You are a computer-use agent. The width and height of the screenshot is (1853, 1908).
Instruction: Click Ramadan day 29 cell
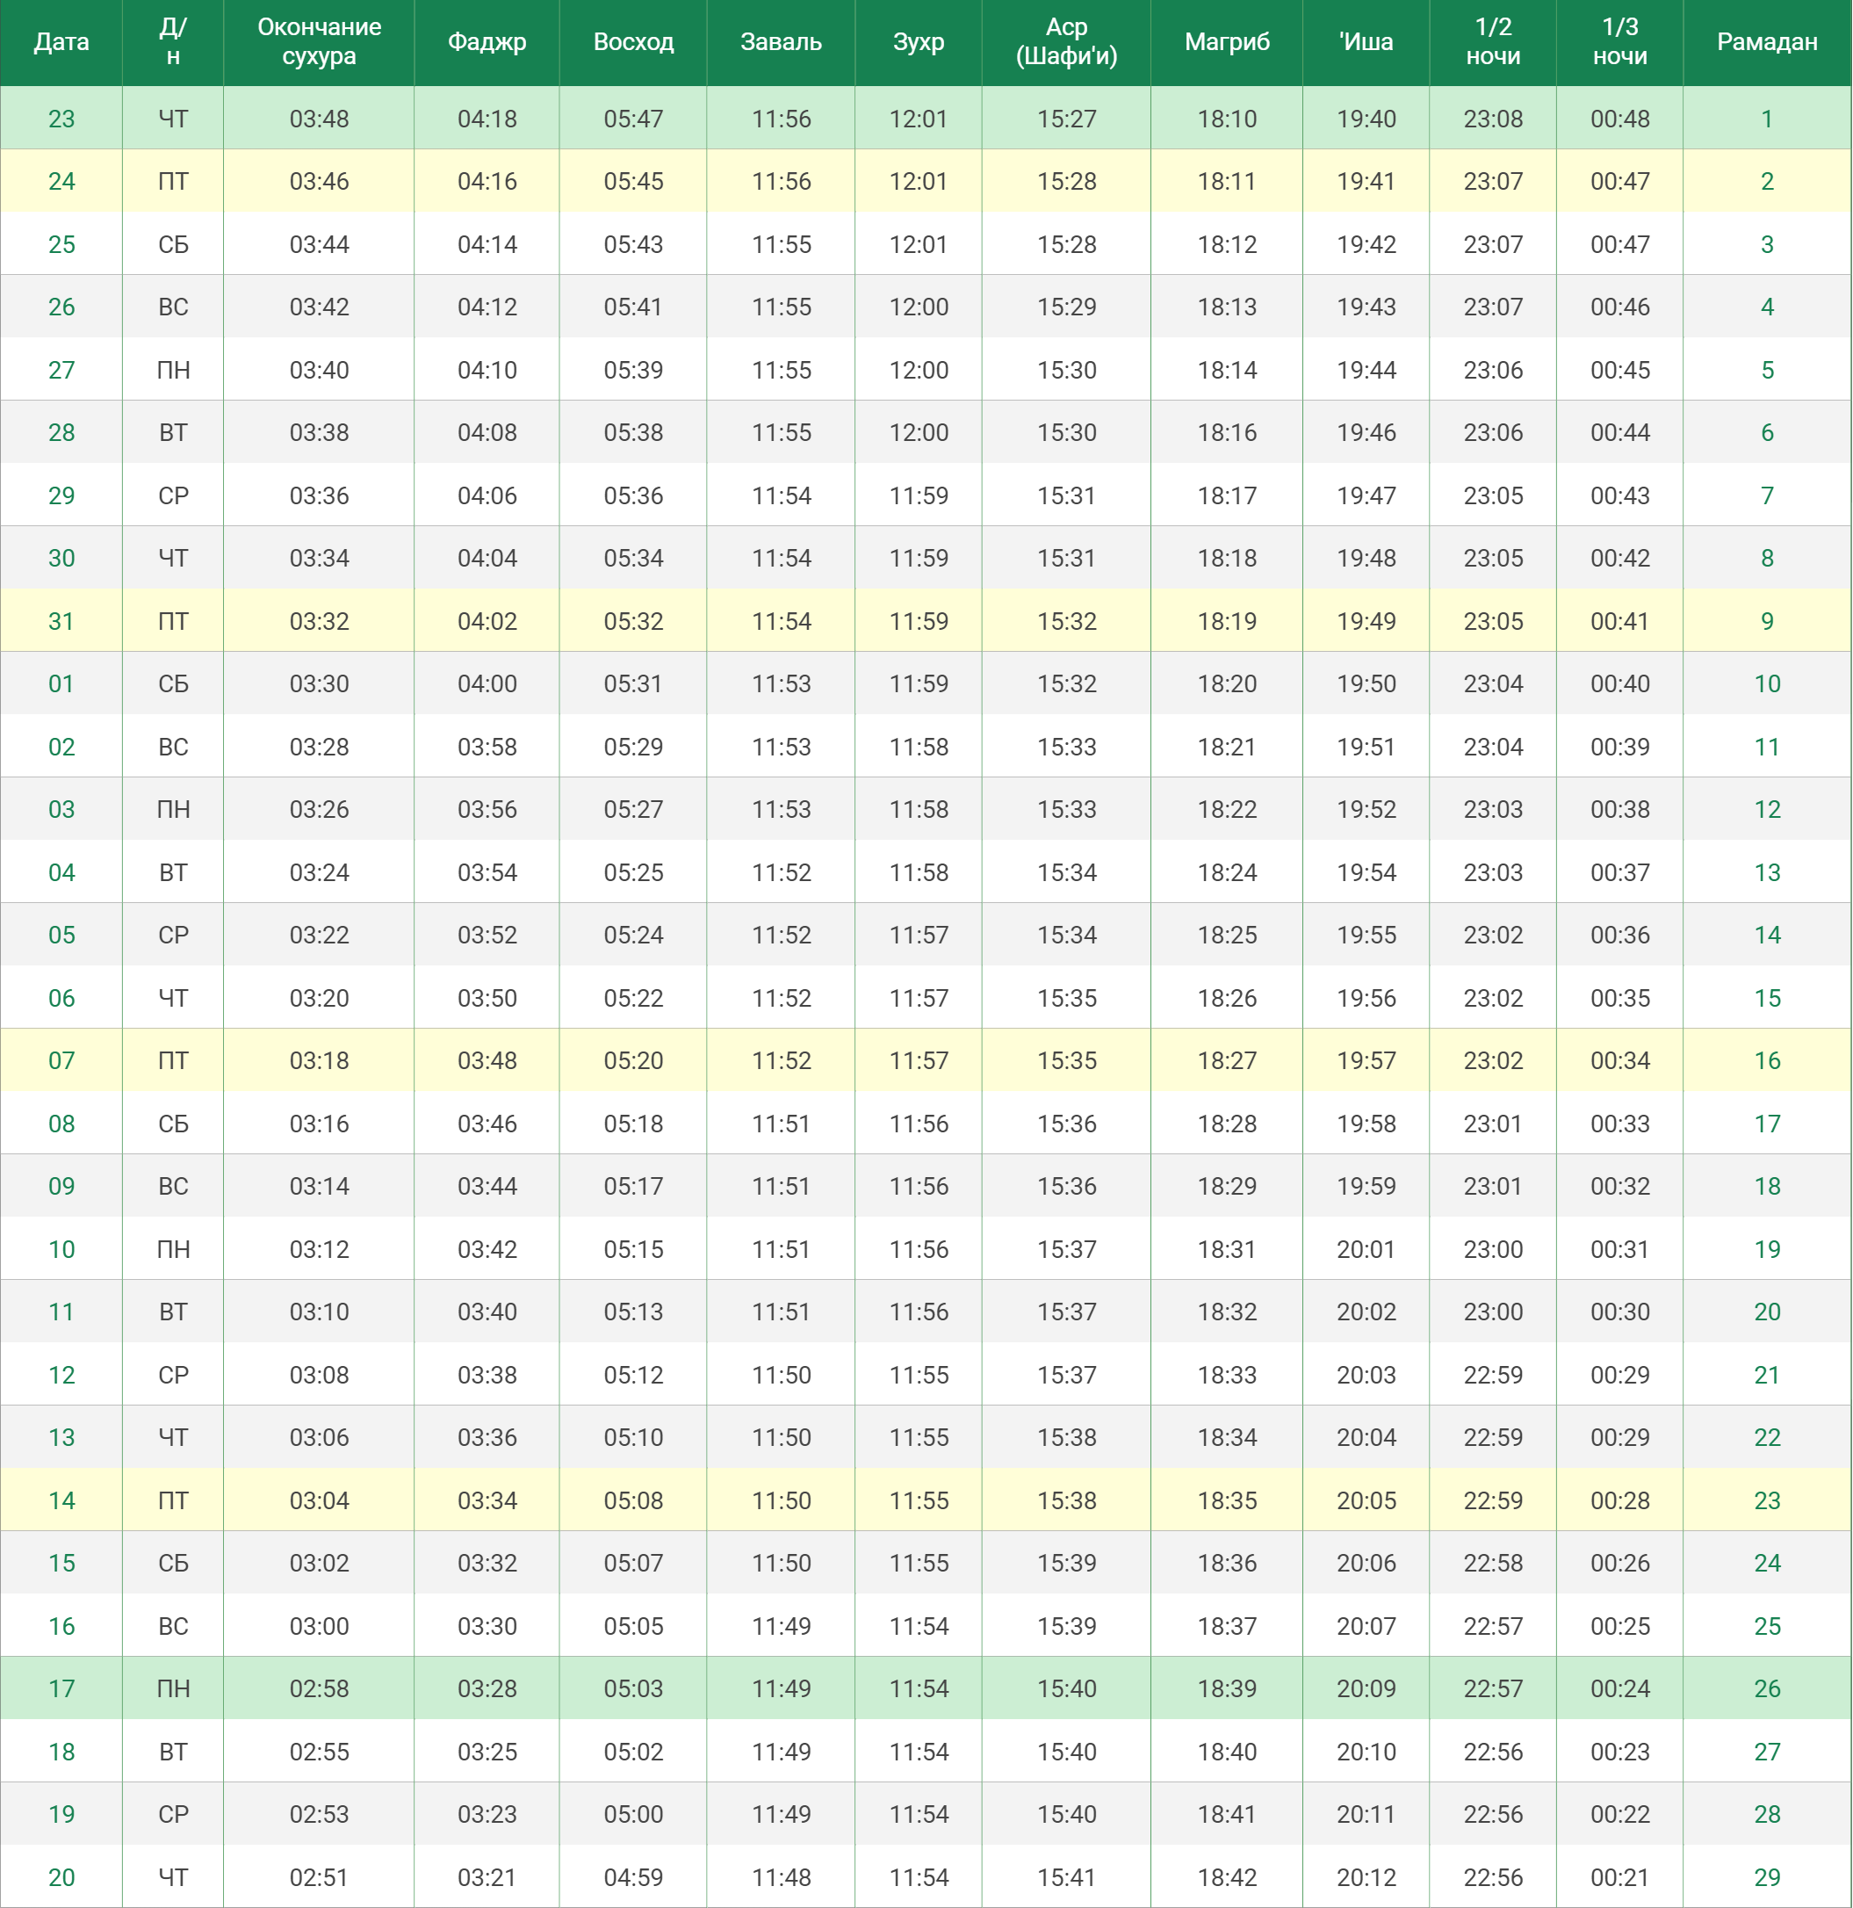(1766, 1877)
